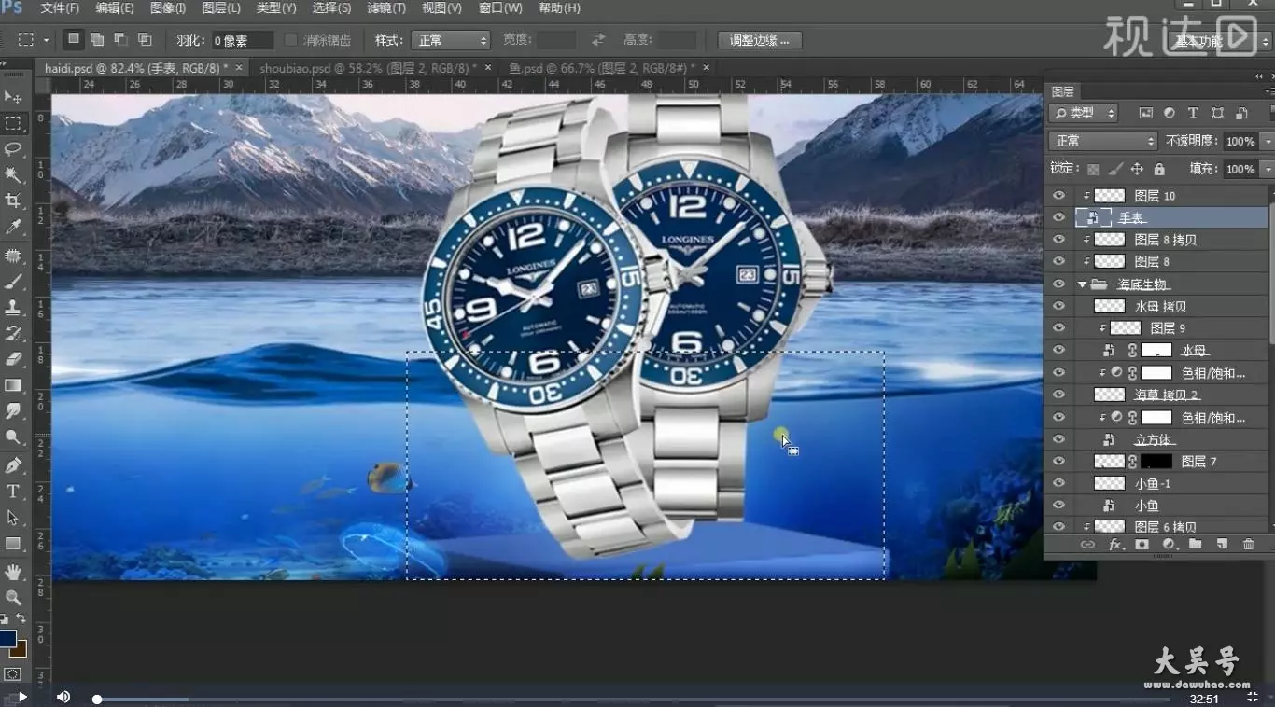This screenshot has height=707, width=1275.
Task: Open the 样式 style dropdown
Action: (x=451, y=40)
